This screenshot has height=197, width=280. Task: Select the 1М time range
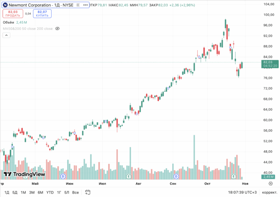[23, 192]
